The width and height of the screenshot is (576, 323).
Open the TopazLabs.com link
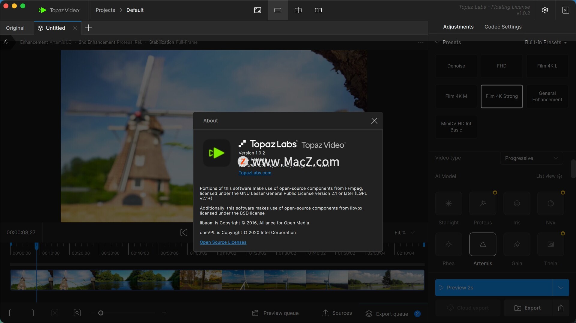pyautogui.click(x=255, y=173)
